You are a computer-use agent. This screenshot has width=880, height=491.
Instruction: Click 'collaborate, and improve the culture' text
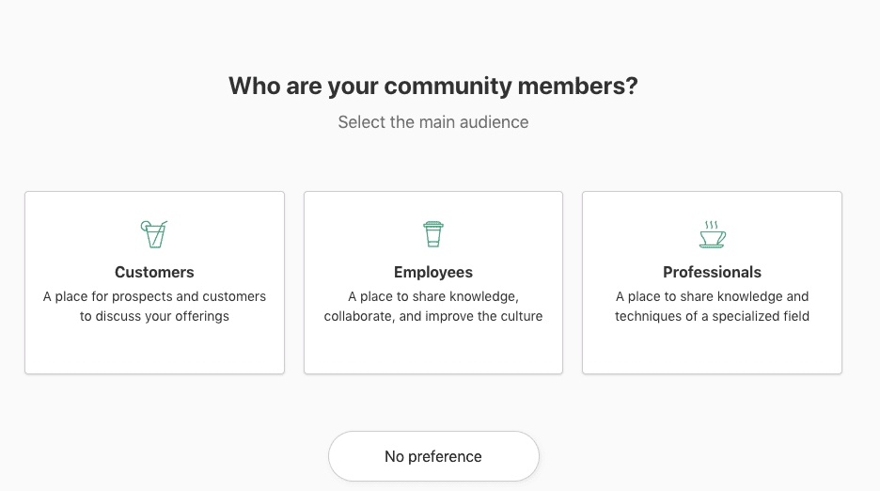(433, 316)
